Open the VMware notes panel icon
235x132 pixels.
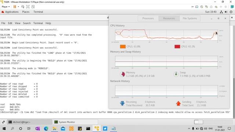click(x=232, y=7)
